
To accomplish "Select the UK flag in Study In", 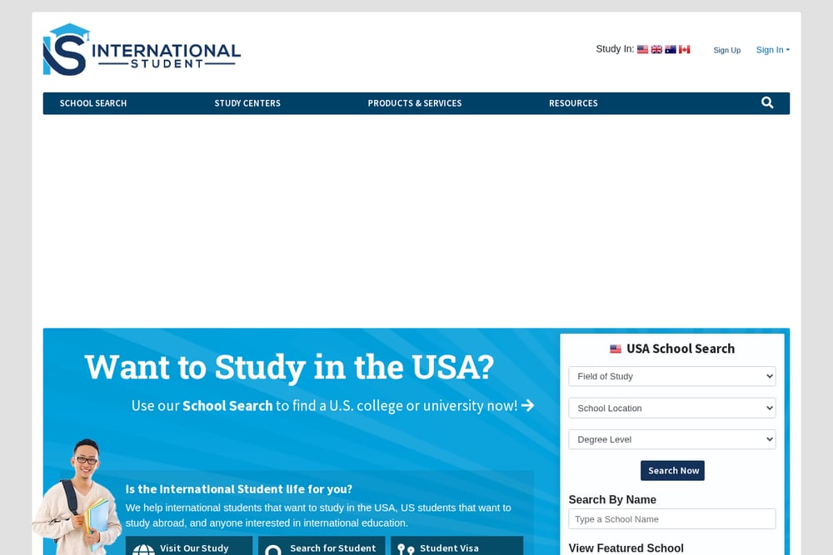I will tap(656, 49).
